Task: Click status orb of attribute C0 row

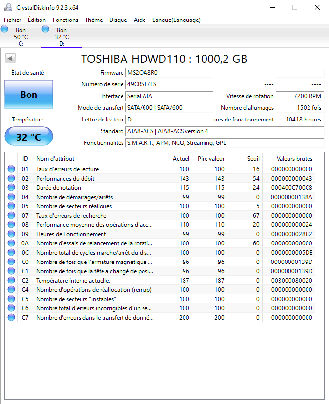Action: [x=11, y=262]
